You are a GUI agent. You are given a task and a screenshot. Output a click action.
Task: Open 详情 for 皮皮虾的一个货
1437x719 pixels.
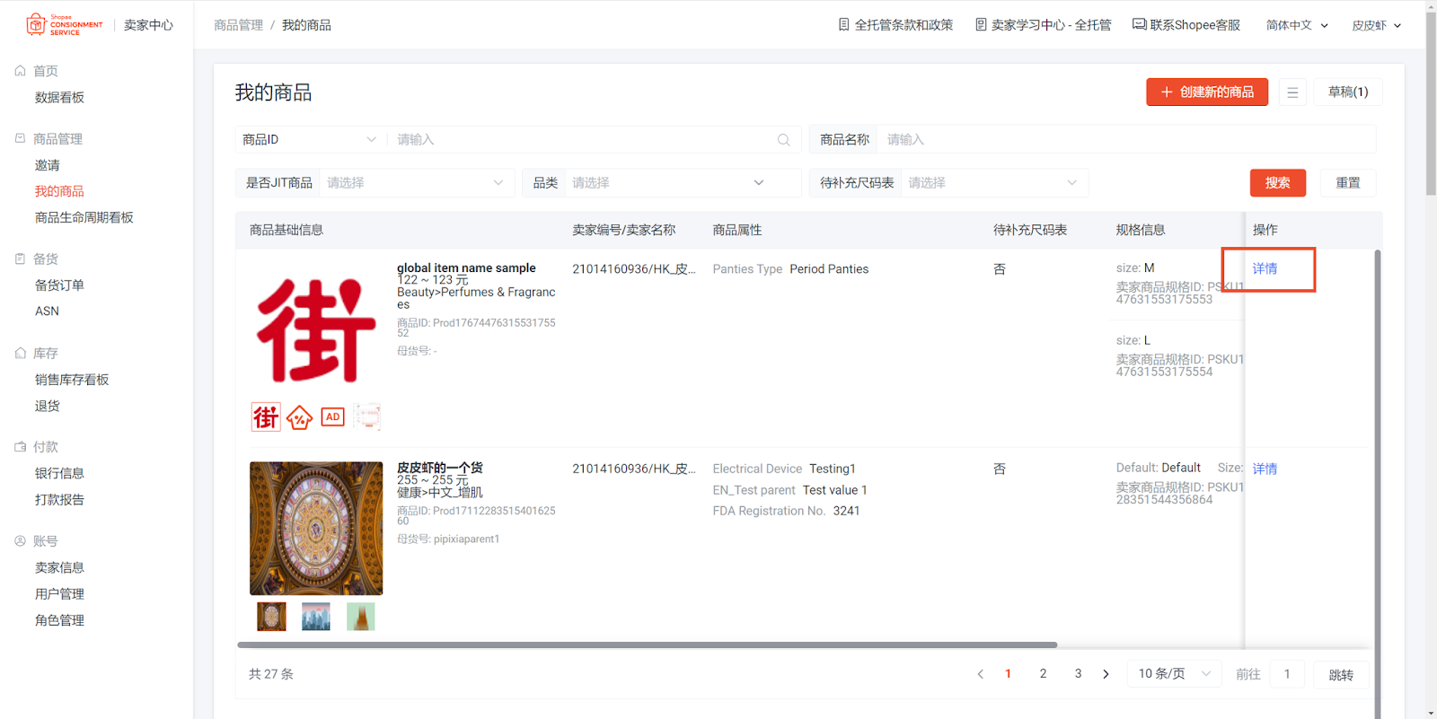click(x=1265, y=469)
